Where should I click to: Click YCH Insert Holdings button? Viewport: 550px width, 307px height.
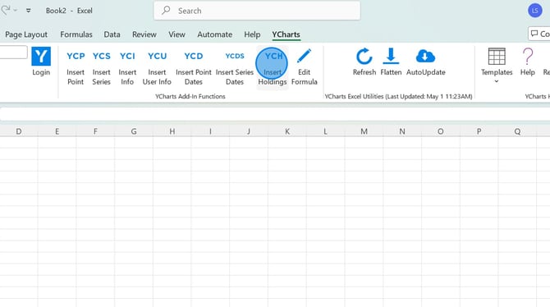[x=273, y=67]
